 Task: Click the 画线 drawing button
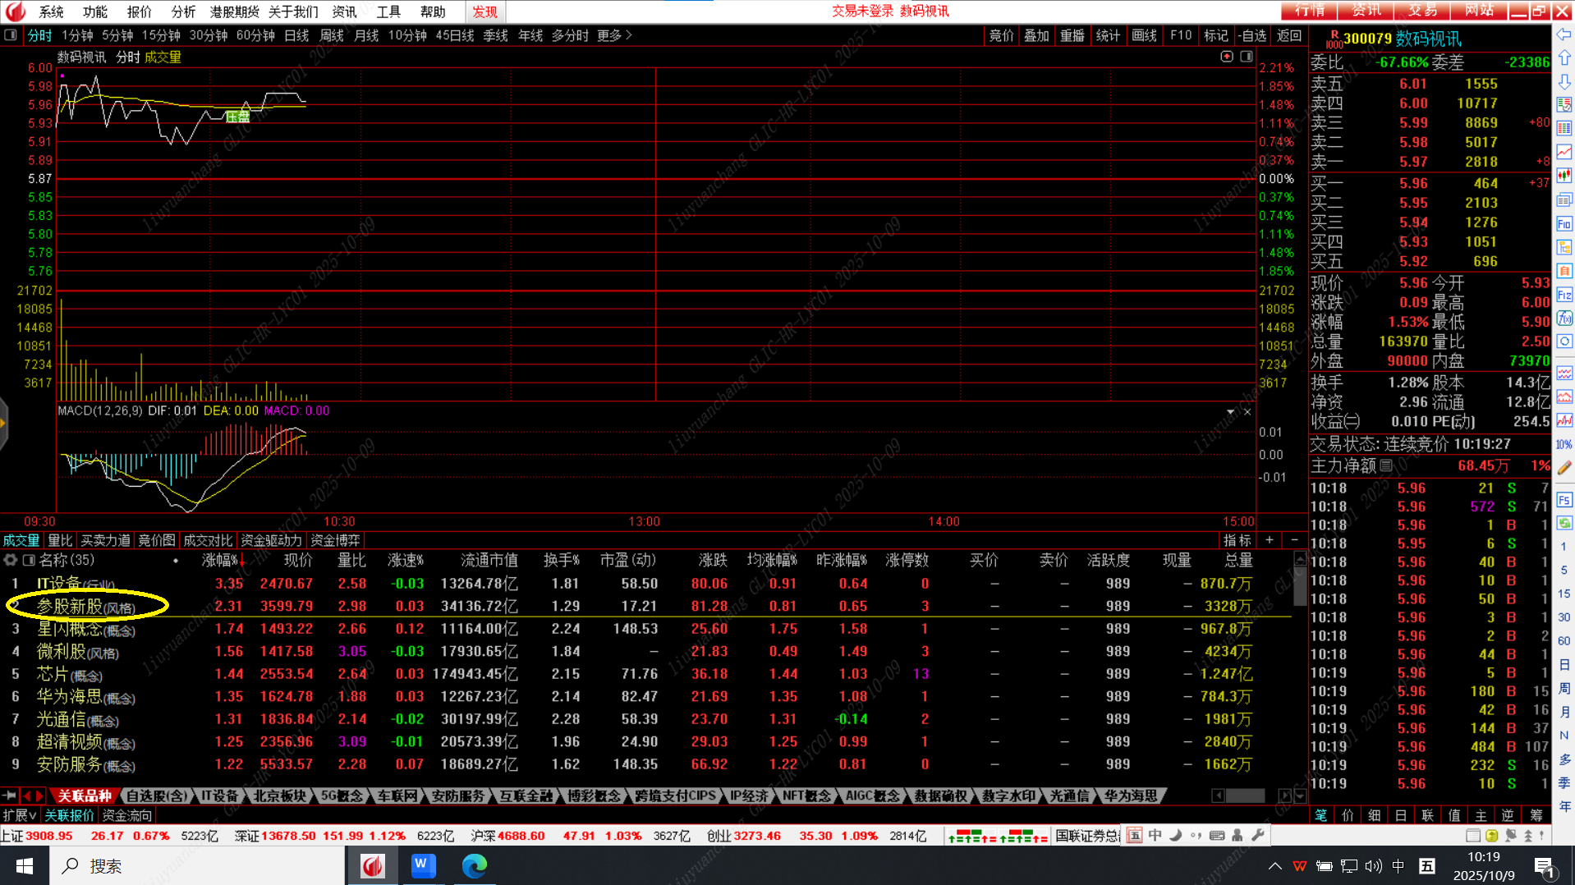pos(1144,35)
